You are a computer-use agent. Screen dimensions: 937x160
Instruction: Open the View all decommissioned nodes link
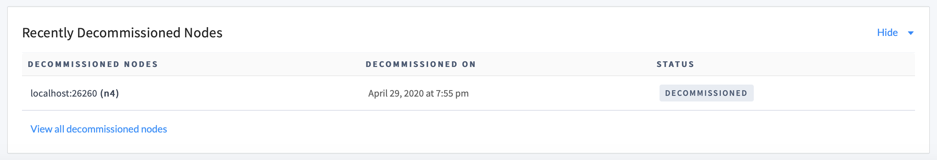99,129
